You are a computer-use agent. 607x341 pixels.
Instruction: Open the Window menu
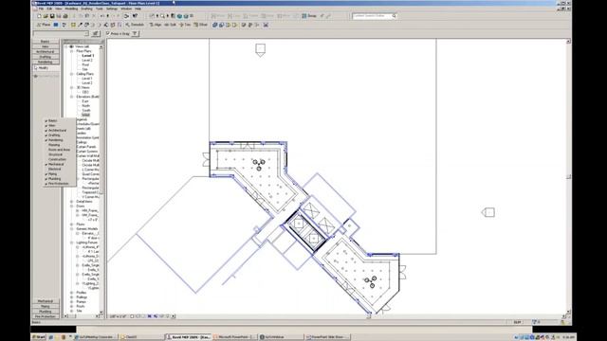(126, 9)
